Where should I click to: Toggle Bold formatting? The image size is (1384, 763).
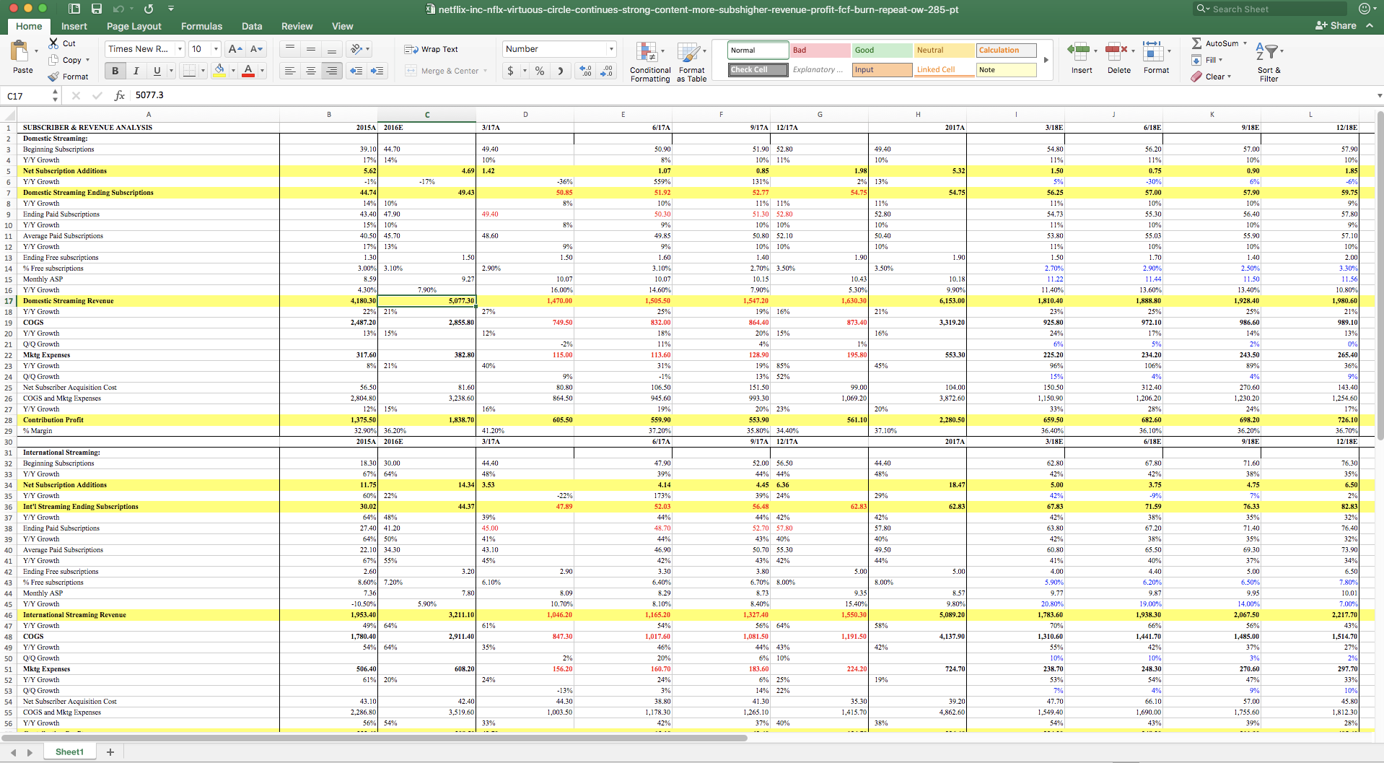pos(115,71)
